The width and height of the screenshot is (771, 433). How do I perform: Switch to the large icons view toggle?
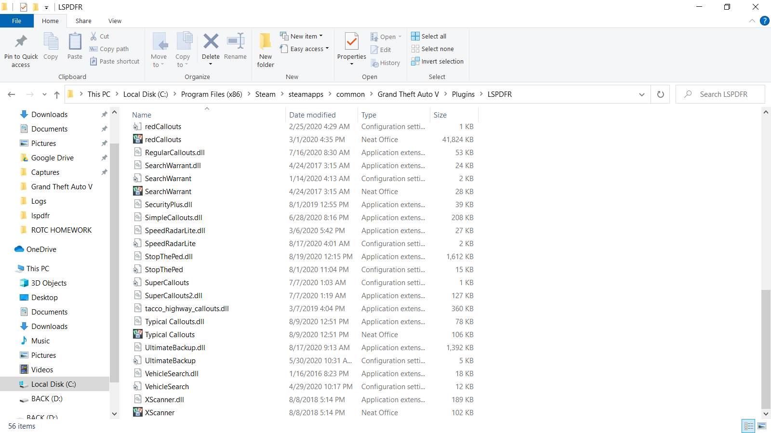tap(762, 426)
